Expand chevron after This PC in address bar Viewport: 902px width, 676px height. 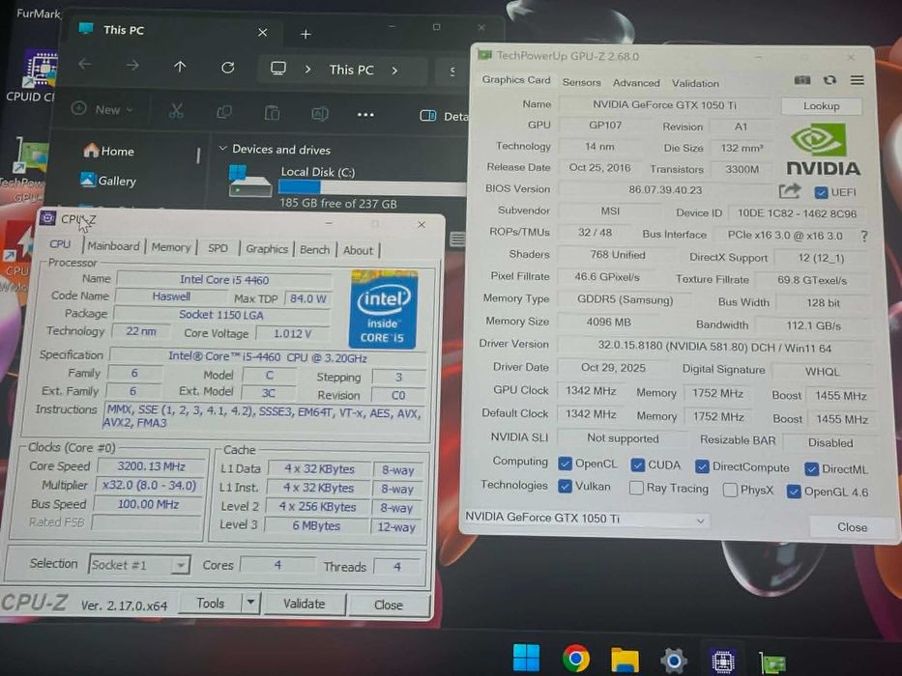394,70
